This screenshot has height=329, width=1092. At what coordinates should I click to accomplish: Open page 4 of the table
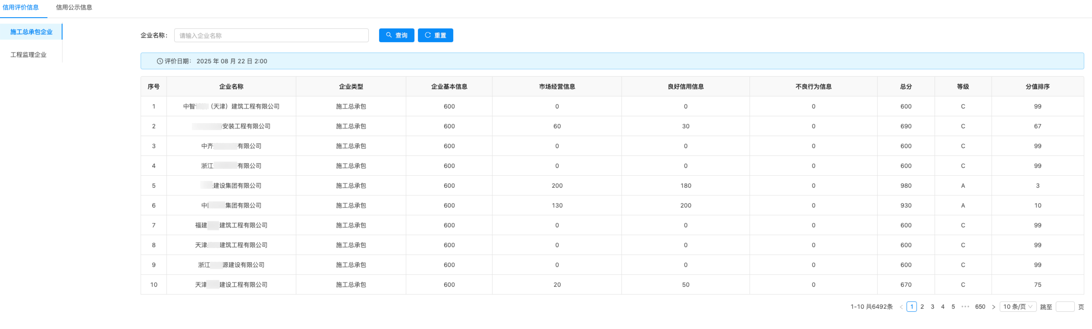(943, 307)
